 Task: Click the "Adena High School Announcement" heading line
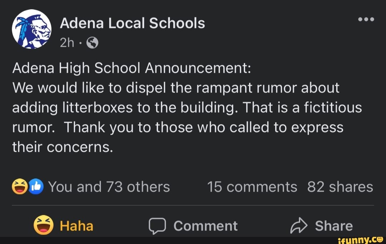[132, 68]
